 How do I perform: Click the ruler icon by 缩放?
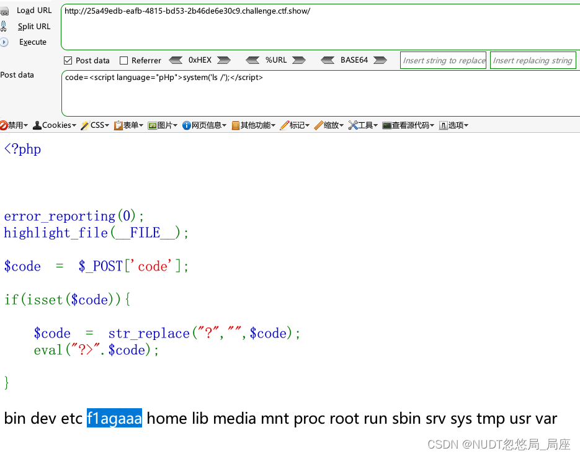pyautogui.click(x=318, y=125)
